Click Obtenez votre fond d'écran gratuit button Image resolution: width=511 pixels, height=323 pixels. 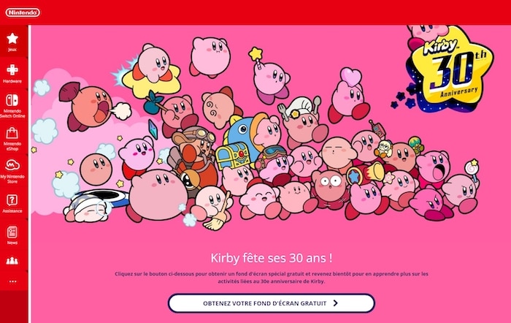[272, 303]
